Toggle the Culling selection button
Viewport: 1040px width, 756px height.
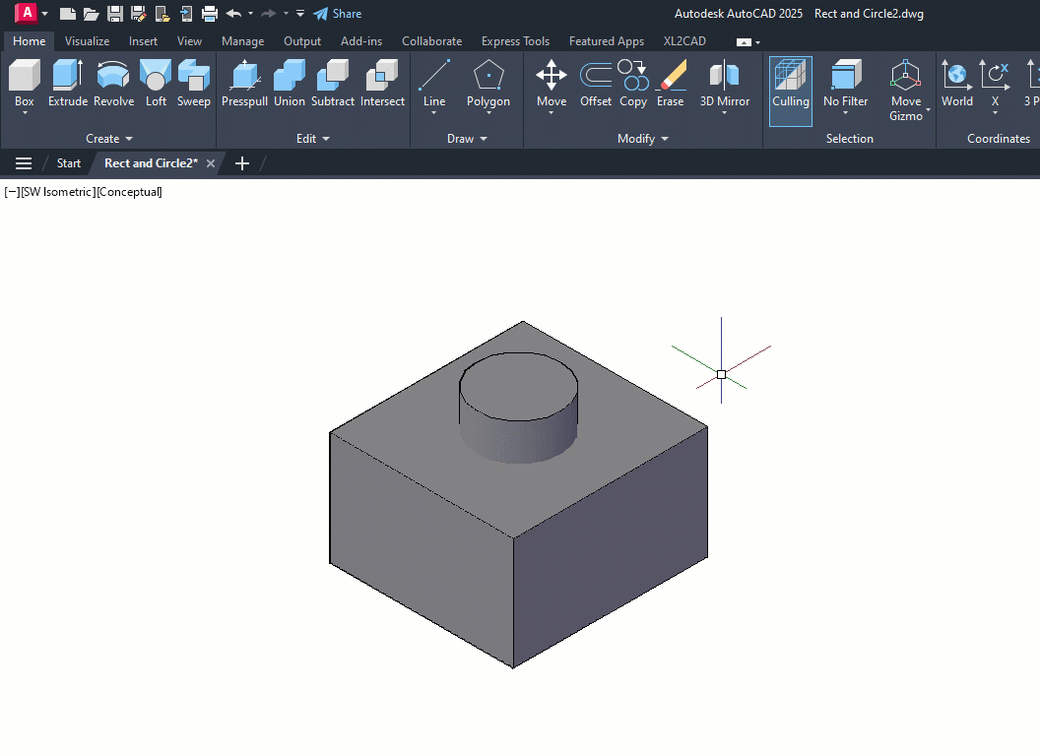point(791,91)
